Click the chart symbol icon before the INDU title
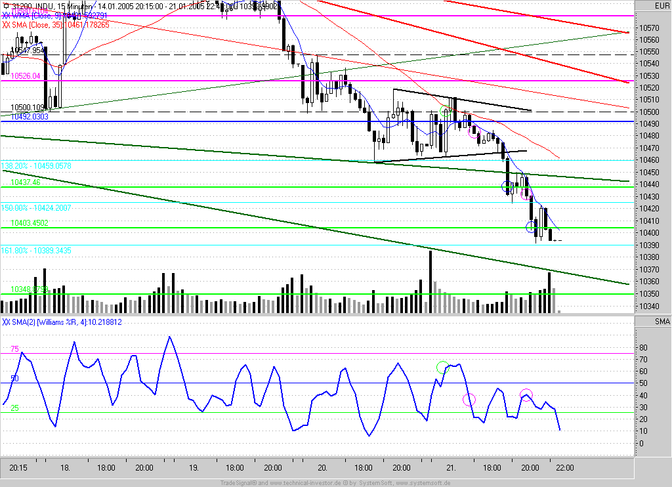 5,6
